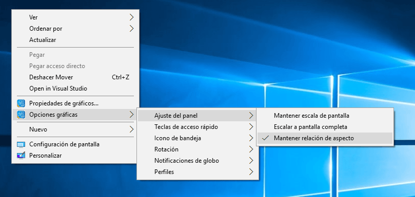This screenshot has height=197, width=415.
Task: Open Propiedades de gráficos...
Action: (x=75, y=103)
